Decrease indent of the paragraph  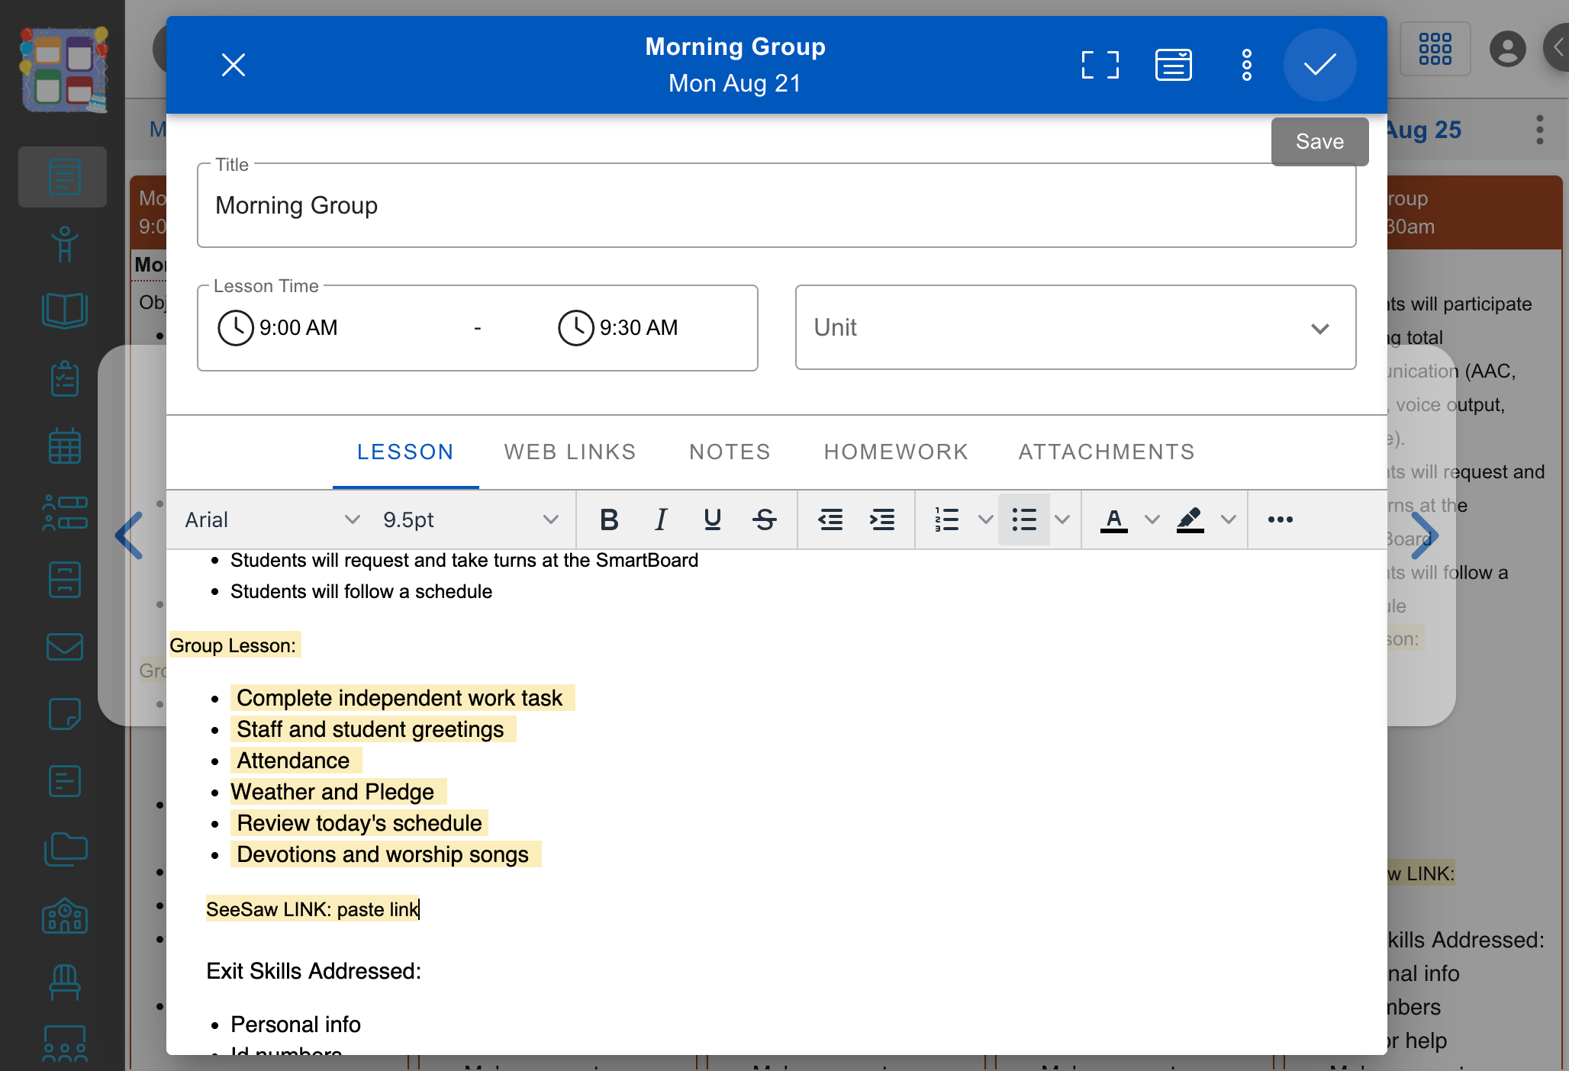(830, 519)
